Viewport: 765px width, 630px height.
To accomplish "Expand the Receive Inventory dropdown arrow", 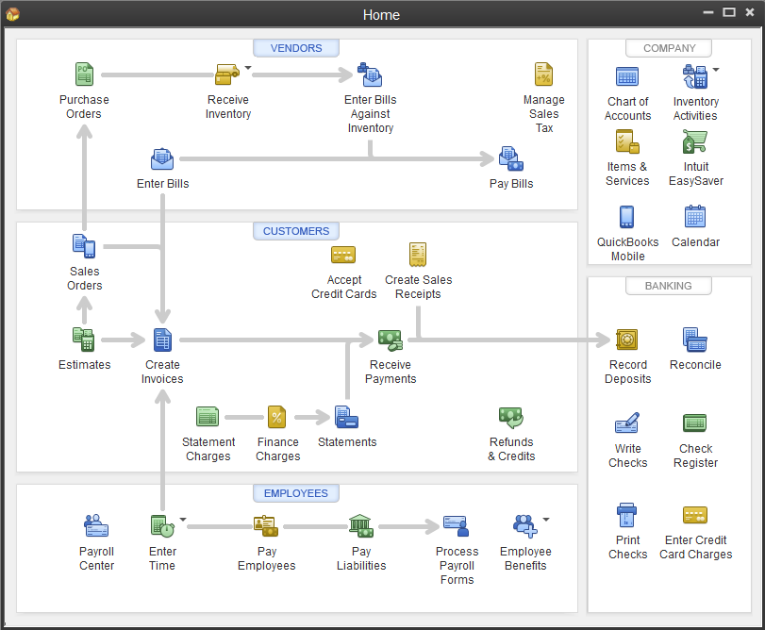I will [x=248, y=68].
